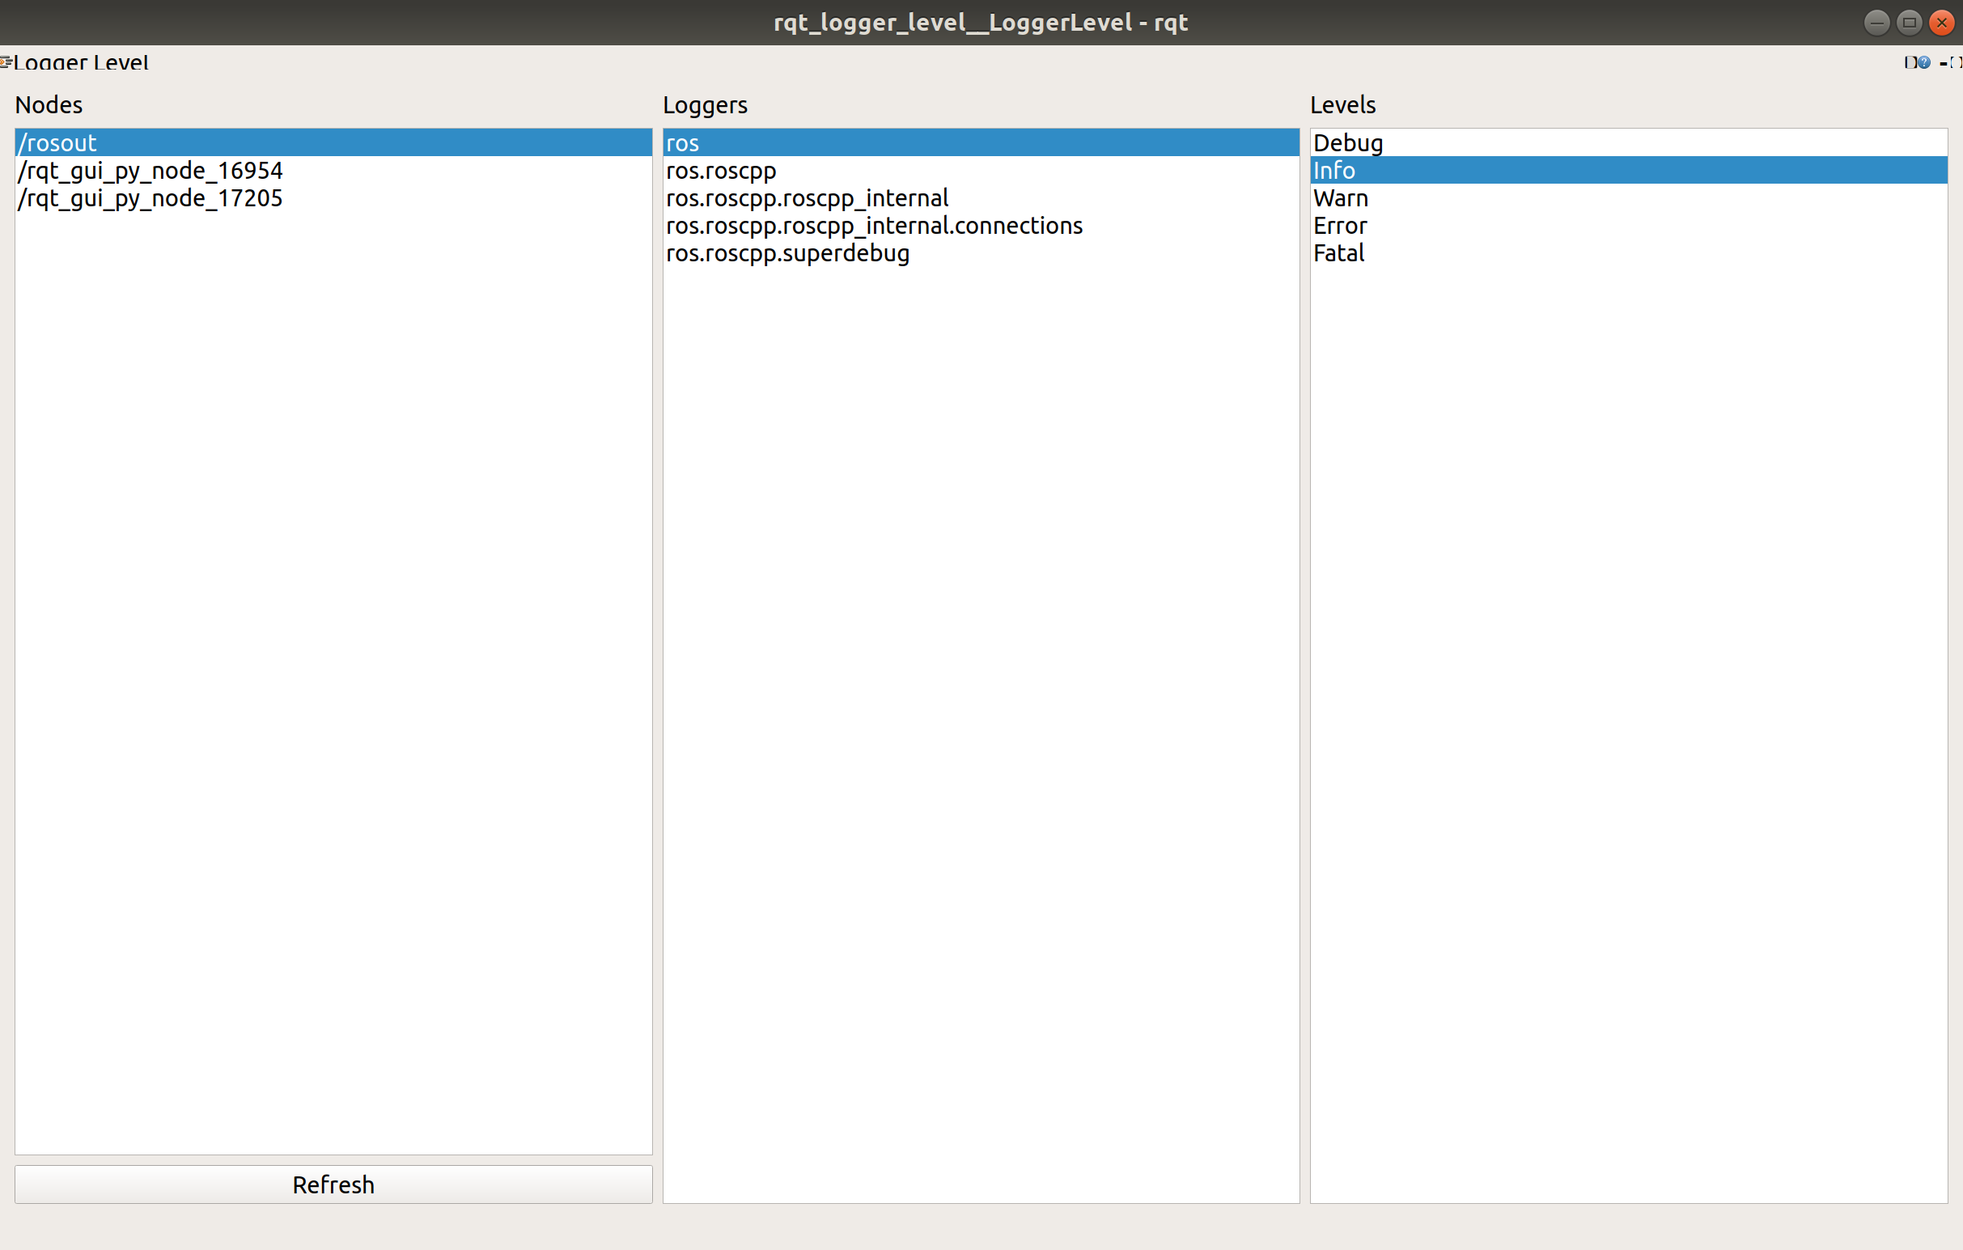Viewport: 1963px width, 1250px height.
Task: Select the roscpp_internal.connections logger
Action: 875,226
